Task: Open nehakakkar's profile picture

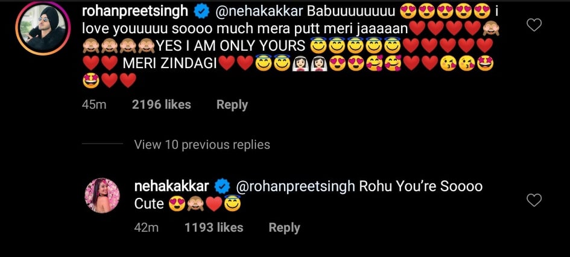Action: pyautogui.click(x=101, y=195)
